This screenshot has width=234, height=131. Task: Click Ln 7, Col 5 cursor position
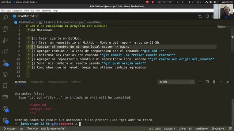pos(154,128)
